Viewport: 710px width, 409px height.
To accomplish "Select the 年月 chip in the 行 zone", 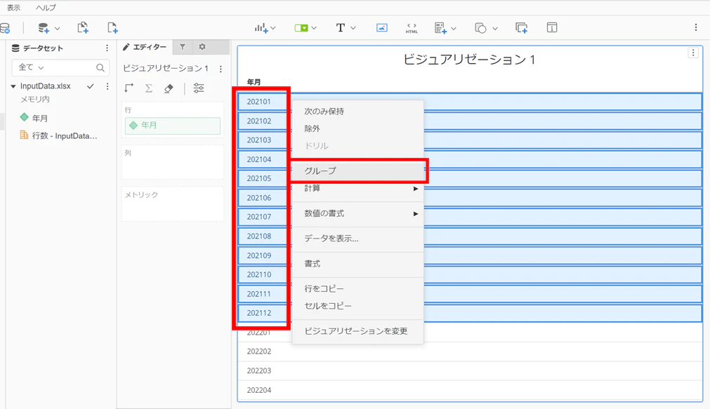I will tap(173, 126).
